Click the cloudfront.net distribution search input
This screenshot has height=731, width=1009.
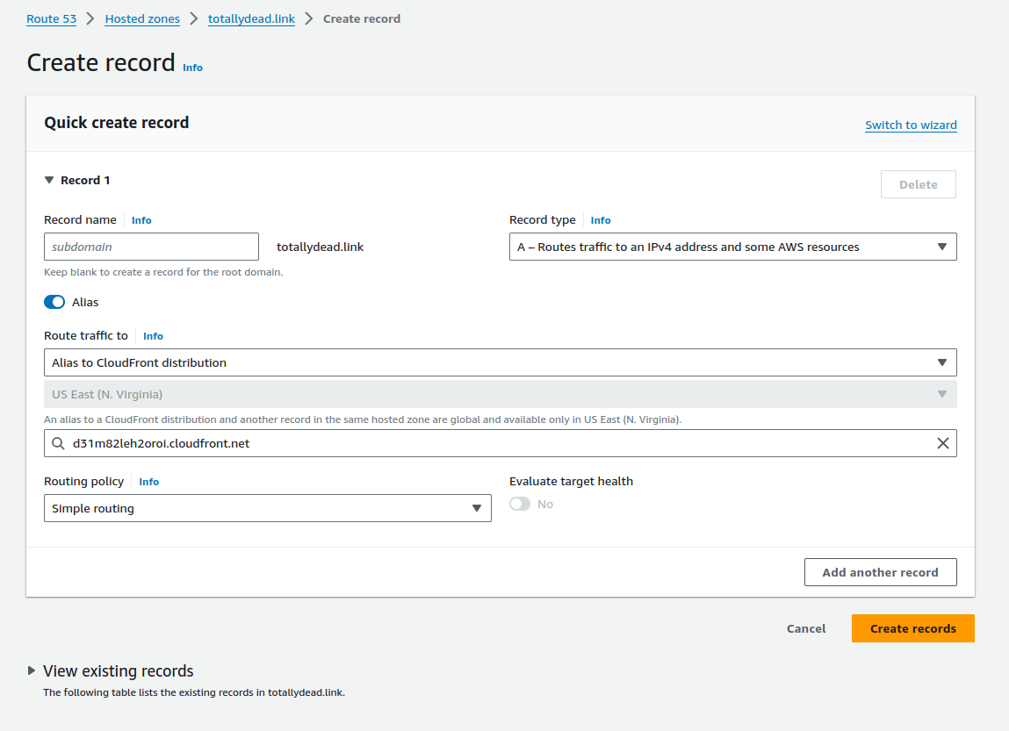500,443
